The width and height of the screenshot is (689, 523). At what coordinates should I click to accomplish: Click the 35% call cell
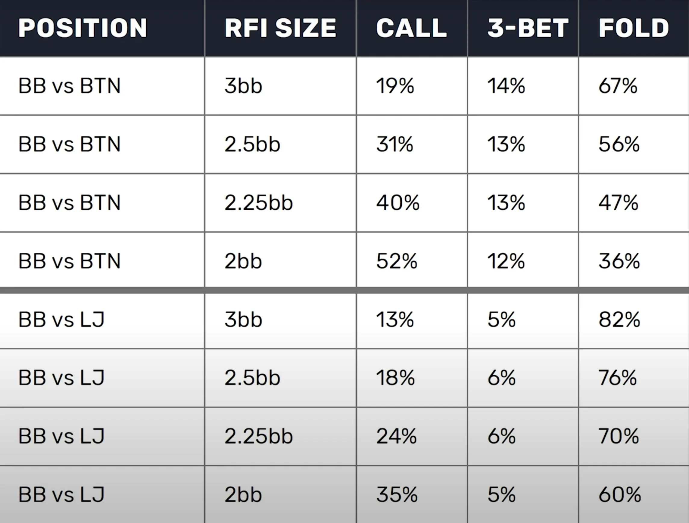(397, 495)
